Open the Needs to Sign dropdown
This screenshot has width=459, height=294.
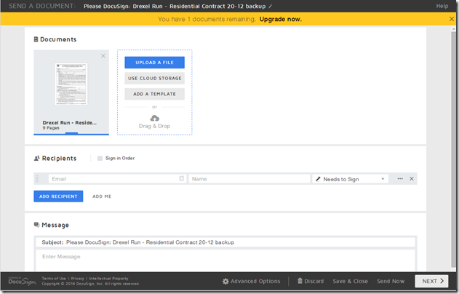[351, 179]
